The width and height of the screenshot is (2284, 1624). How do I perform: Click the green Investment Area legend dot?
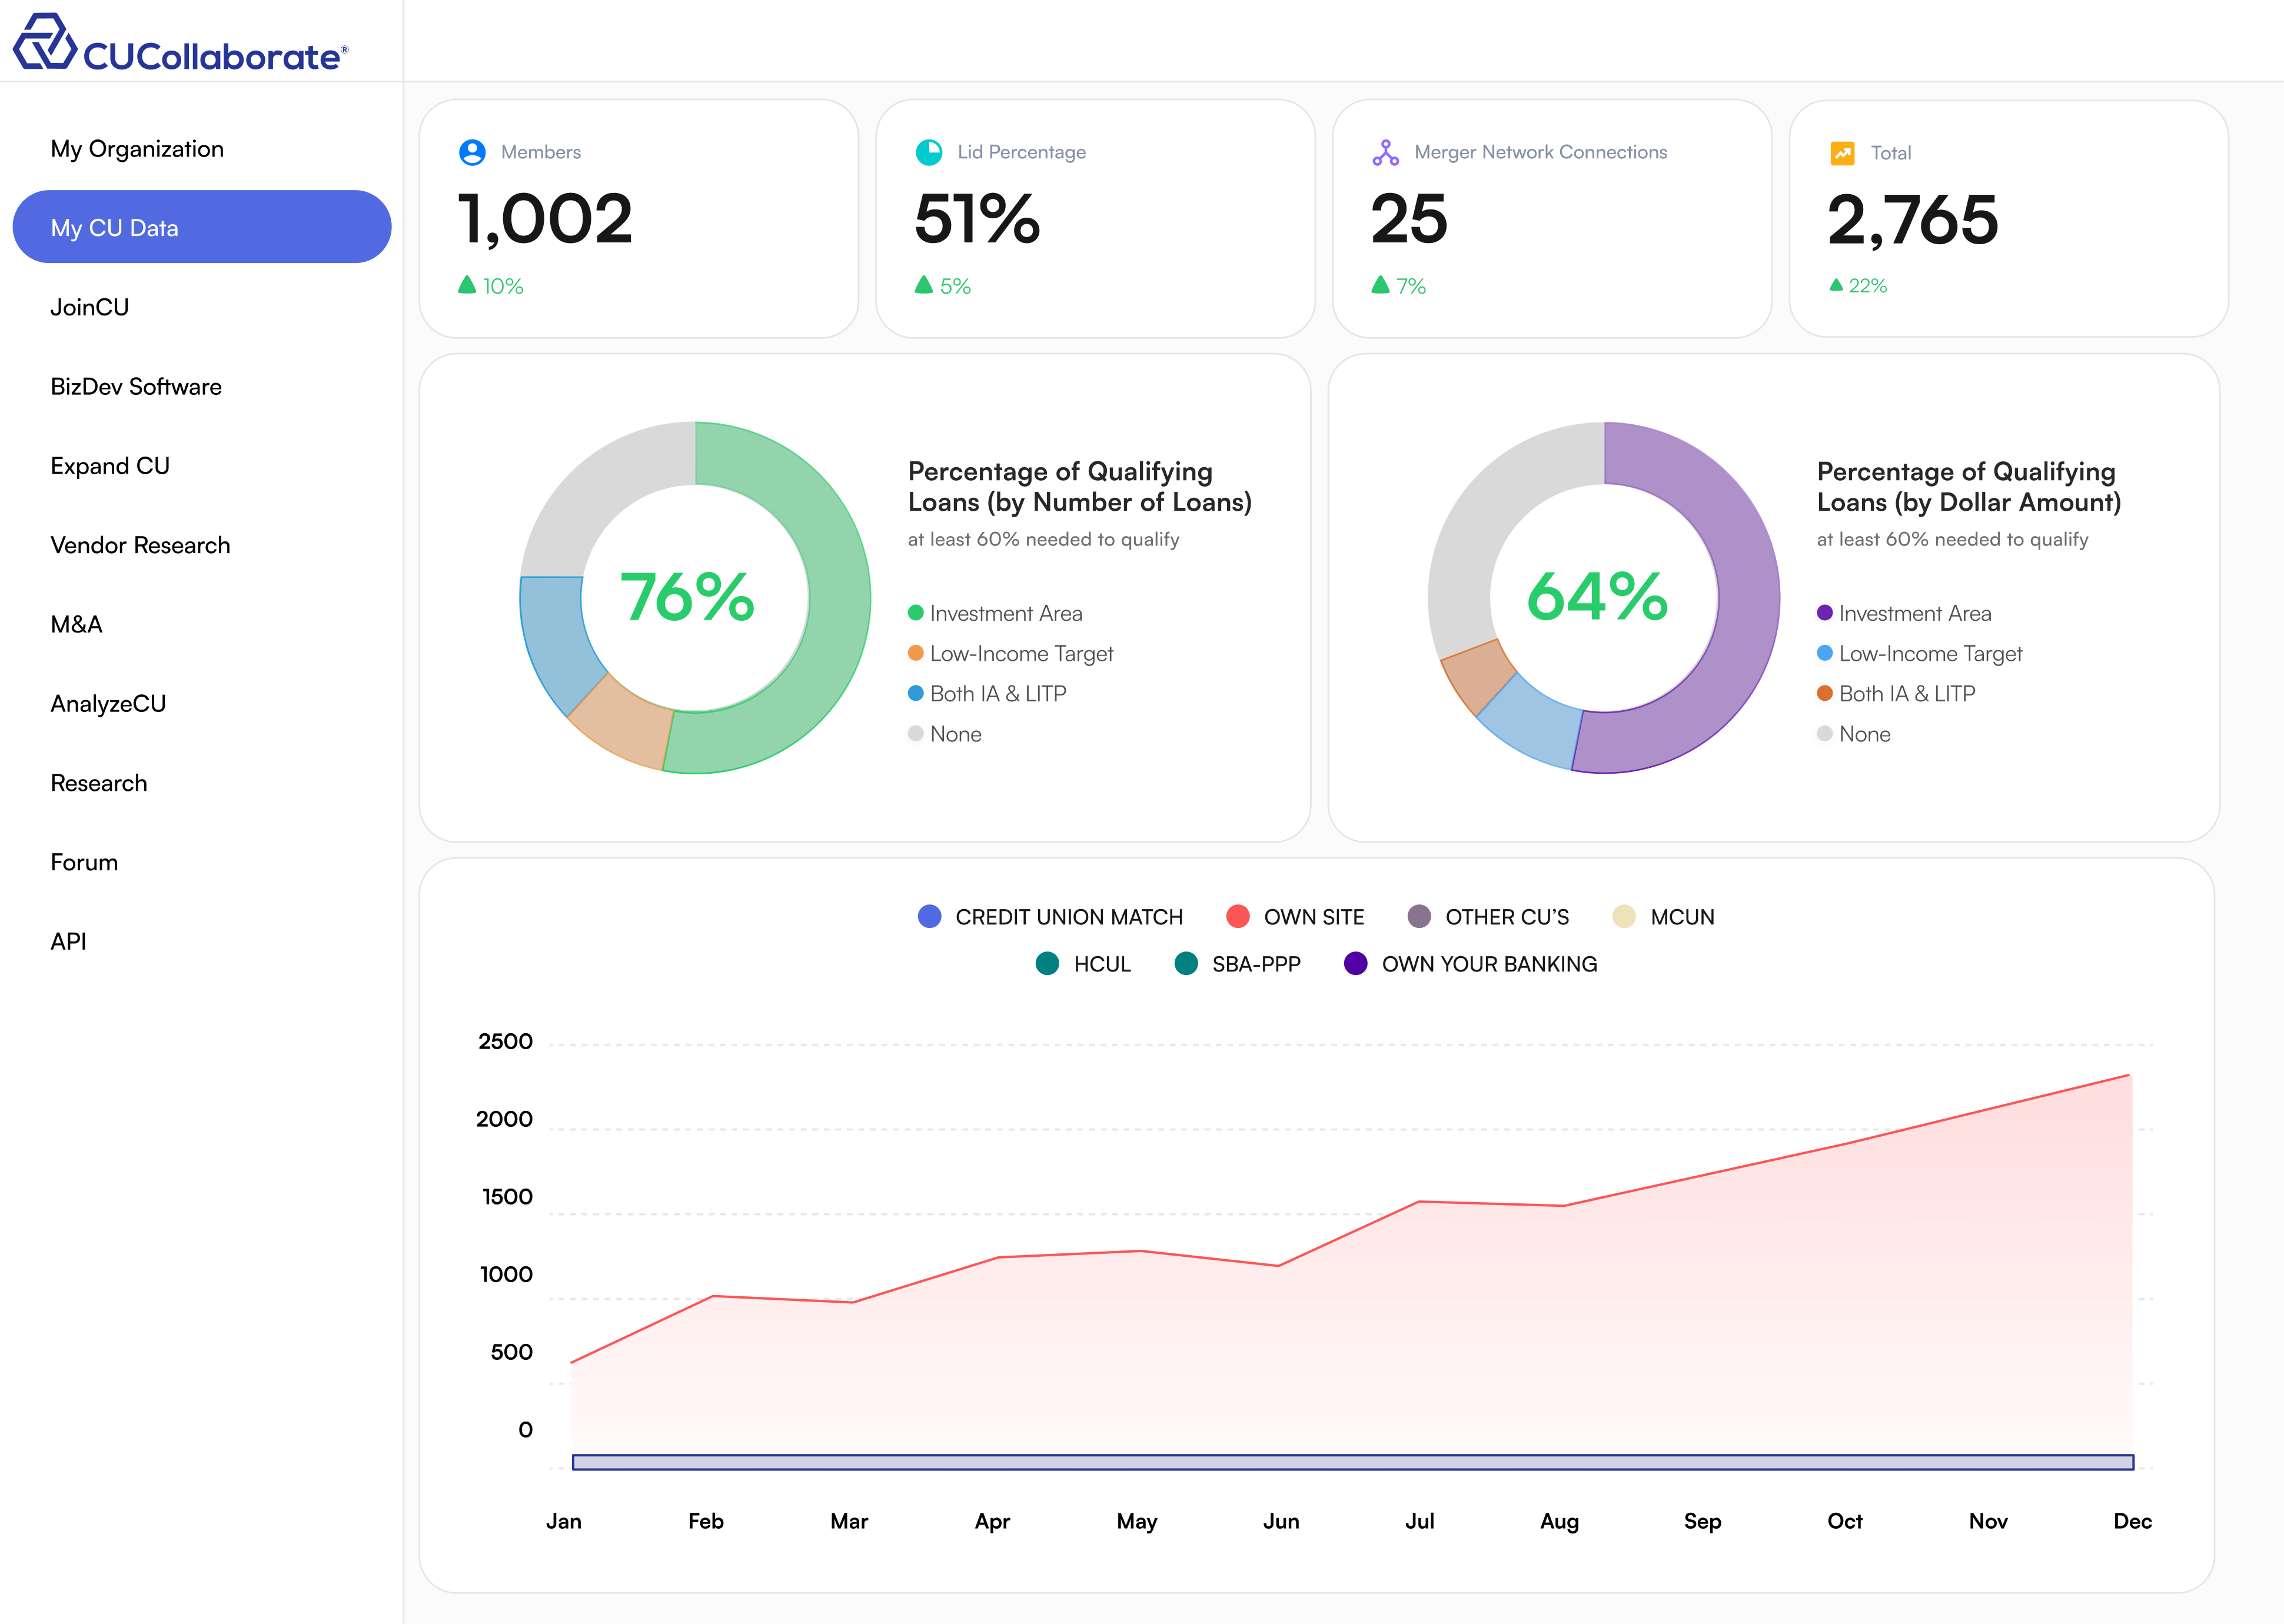click(915, 613)
